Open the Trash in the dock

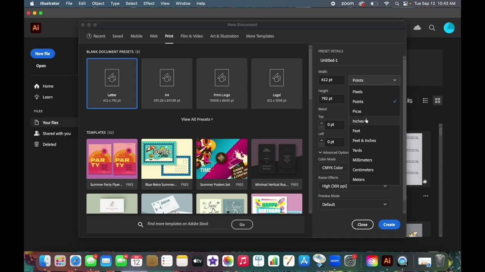pos(440,261)
